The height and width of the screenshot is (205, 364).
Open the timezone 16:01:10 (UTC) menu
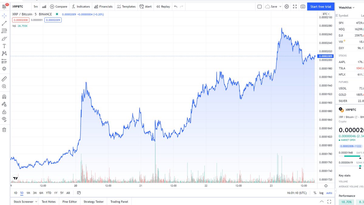297,193
